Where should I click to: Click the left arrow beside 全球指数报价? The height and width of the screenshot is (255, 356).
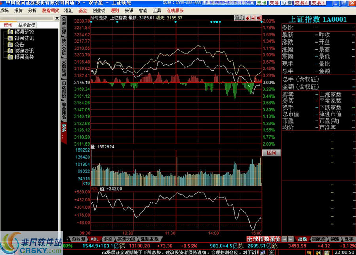pyautogui.click(x=284, y=239)
